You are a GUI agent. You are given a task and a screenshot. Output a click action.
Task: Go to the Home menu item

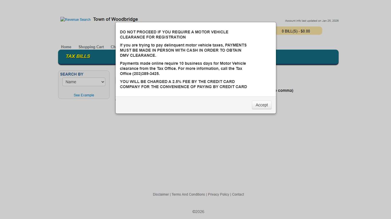66,47
